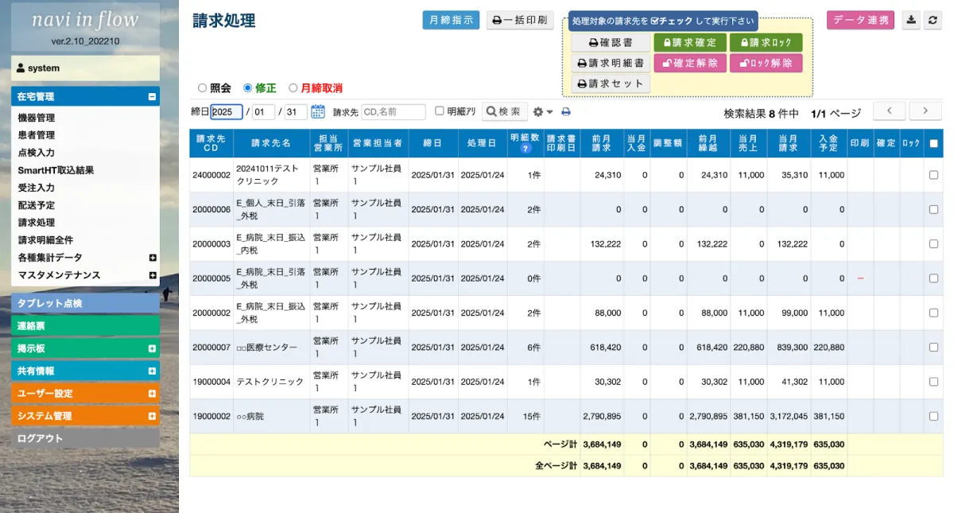Click 請求ロック lock button
The image size is (954, 513).
766,42
